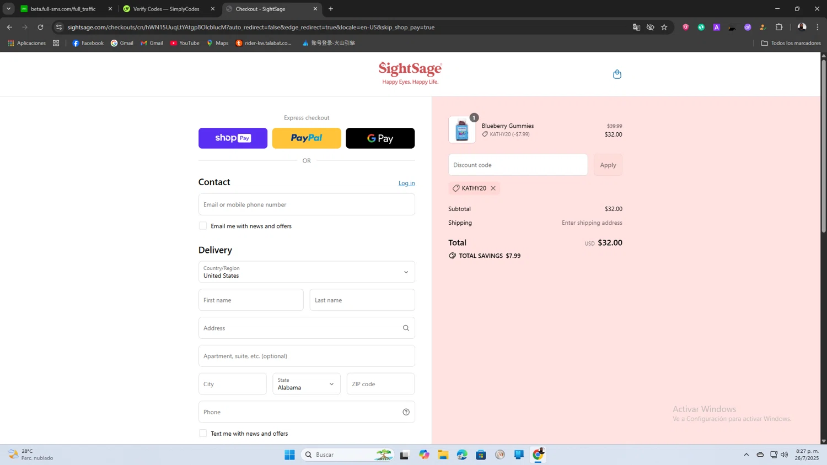The width and height of the screenshot is (827, 465).
Task: Open Microsoft Edge from the taskbar
Action: pyautogui.click(x=462, y=455)
